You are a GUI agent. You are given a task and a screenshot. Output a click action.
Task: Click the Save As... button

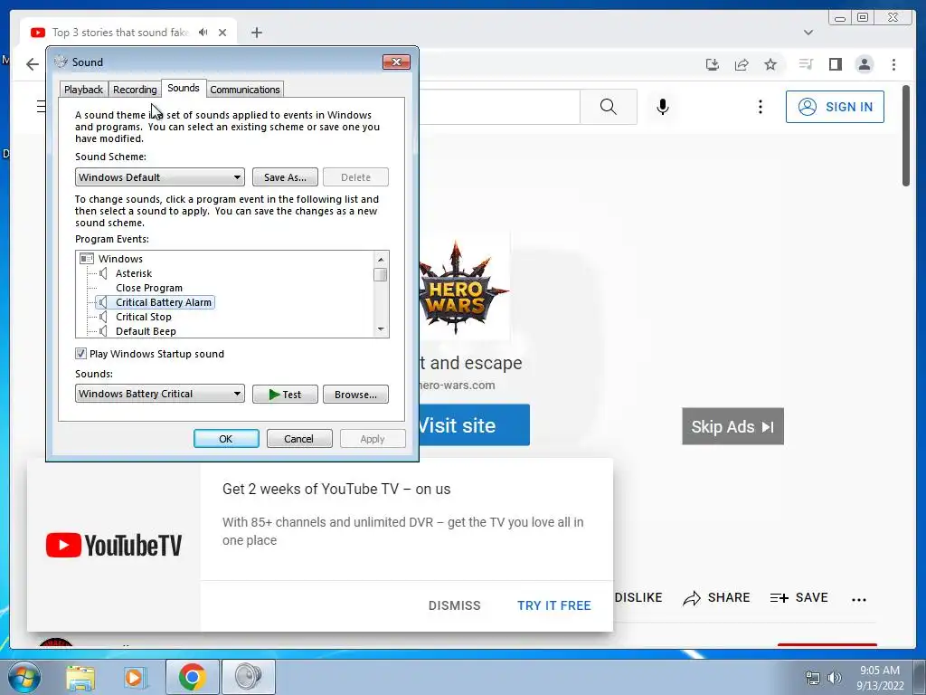[285, 177]
